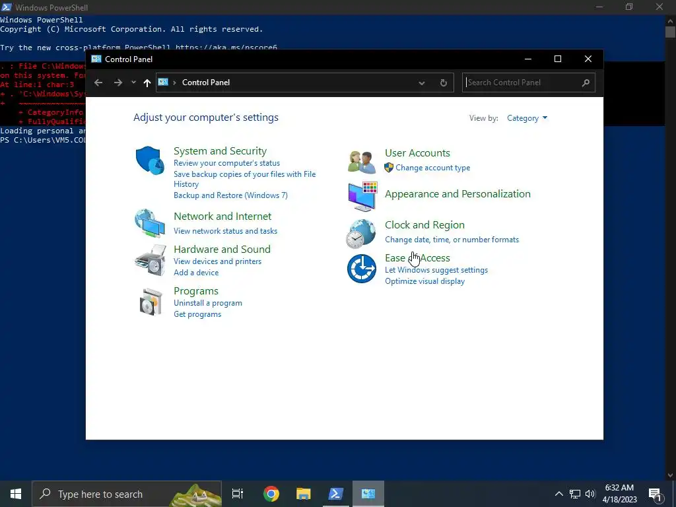Open Appearance and Personalization category
Screen dimensions: 676x507
(x=457, y=194)
